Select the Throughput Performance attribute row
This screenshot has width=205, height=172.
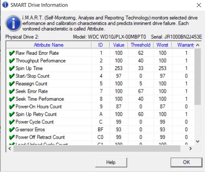tap(41, 61)
